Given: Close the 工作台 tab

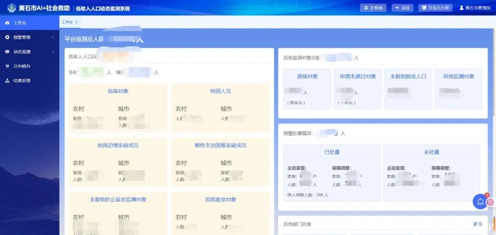Looking at the screenshot, I should (77, 22).
